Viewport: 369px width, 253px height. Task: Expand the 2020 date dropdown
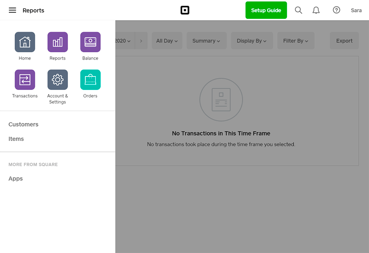(125, 41)
